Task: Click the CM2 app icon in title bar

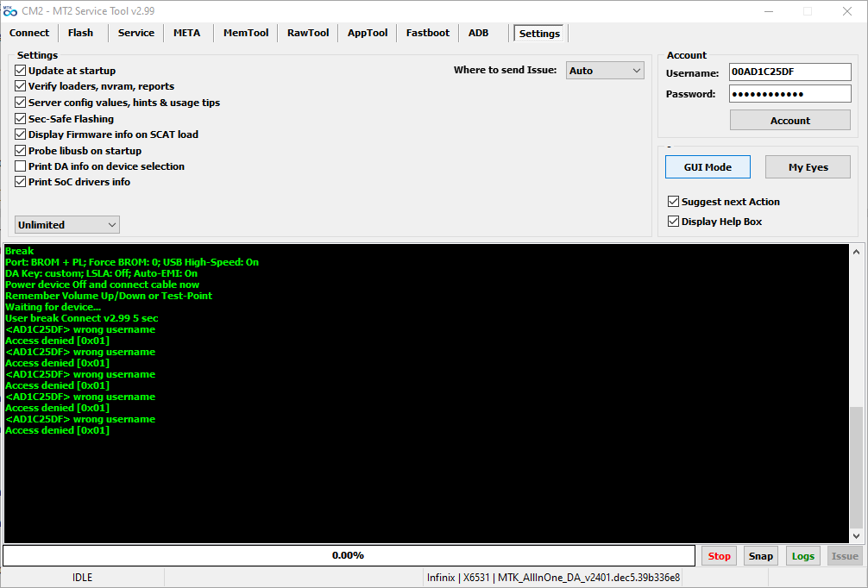Action: point(10,10)
